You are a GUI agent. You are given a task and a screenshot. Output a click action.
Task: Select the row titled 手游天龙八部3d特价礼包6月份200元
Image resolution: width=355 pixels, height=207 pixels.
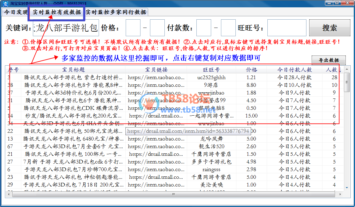coord(174,93)
